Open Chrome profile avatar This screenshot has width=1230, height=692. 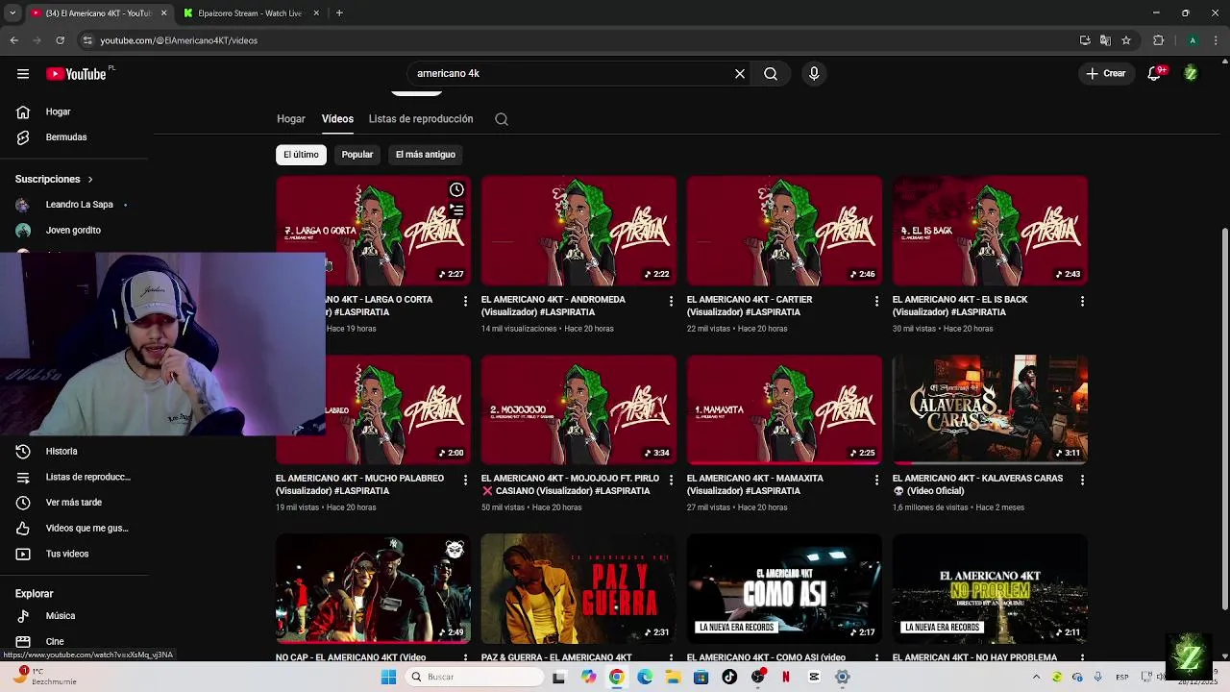[x=1193, y=40]
